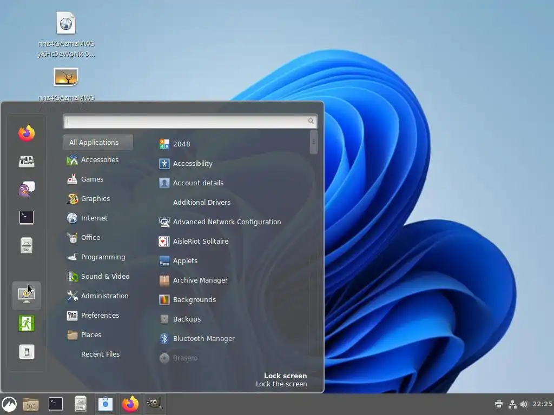554x415 pixels.
Task: Select the Internet category
Action: point(87,218)
